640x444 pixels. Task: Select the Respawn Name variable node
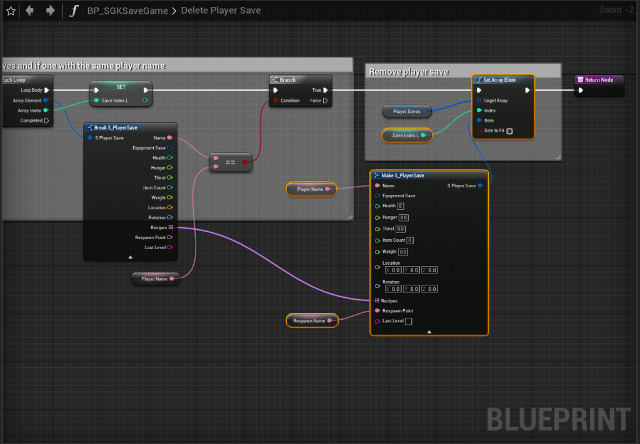tap(310, 320)
